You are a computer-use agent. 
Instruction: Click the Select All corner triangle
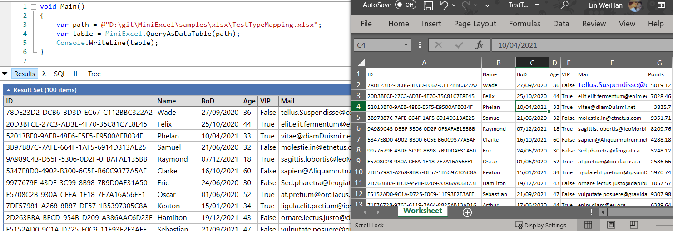[x=360, y=63]
